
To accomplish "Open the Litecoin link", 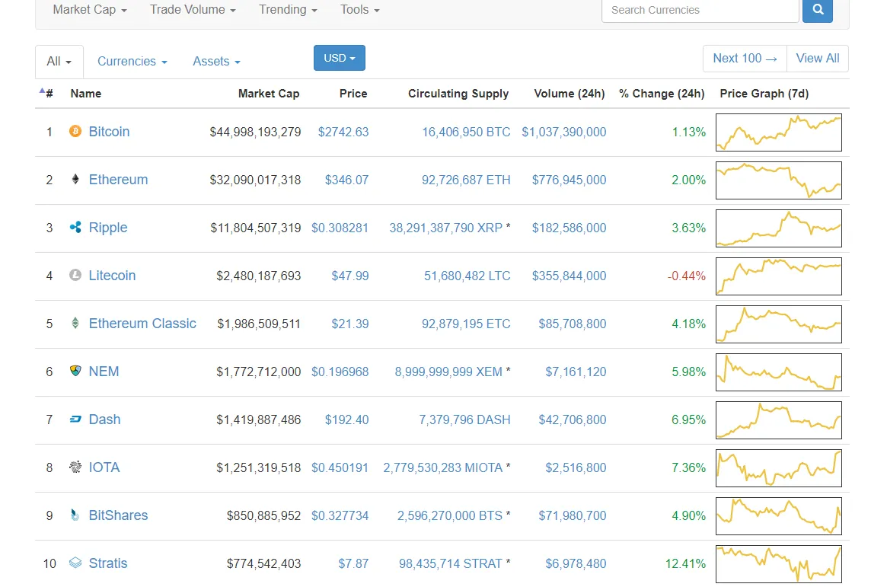I will tap(112, 276).
